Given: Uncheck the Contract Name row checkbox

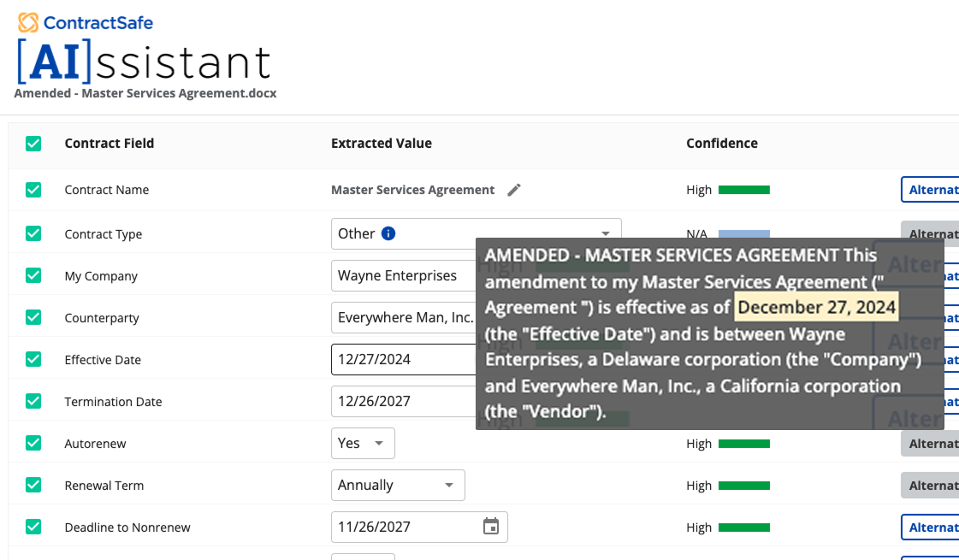Looking at the screenshot, I should pos(33,190).
